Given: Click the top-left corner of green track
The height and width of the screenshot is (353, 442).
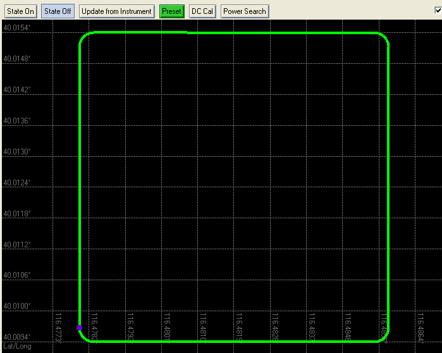Looking at the screenshot, I should (x=83, y=36).
